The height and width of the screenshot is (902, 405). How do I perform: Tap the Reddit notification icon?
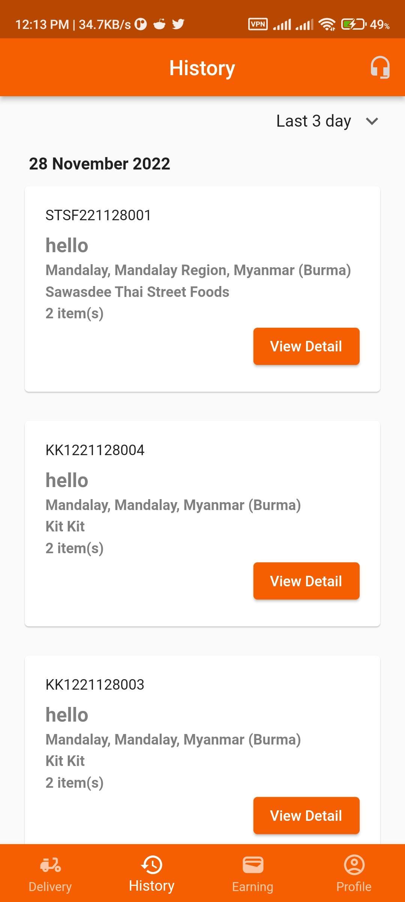point(159,24)
